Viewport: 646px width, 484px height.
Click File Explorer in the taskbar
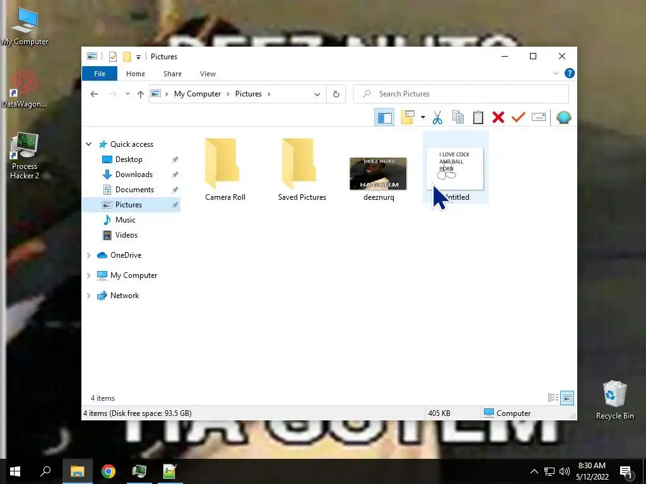77,471
